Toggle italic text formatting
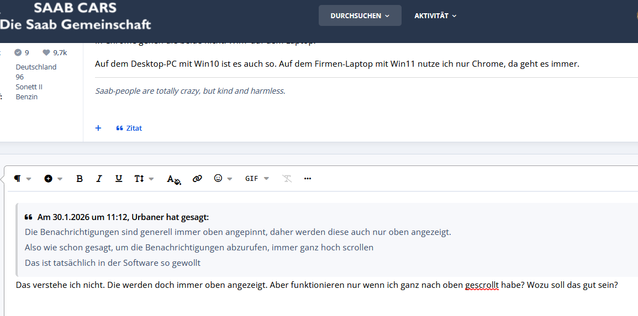The width and height of the screenshot is (638, 316). tap(99, 179)
